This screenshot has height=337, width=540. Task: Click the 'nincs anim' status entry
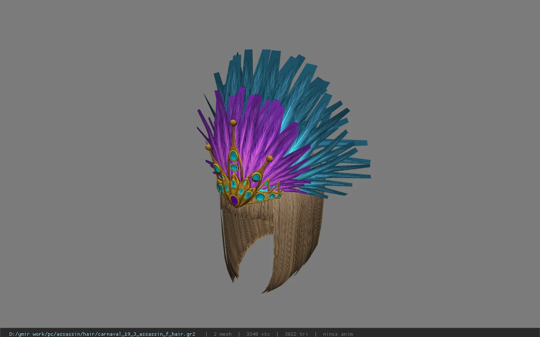point(338,334)
